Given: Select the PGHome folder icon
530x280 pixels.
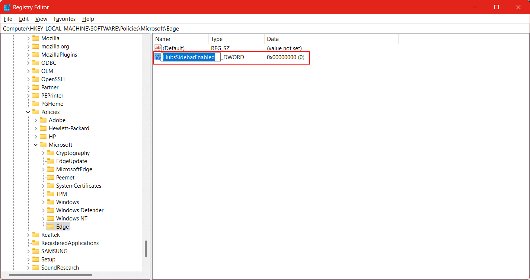Looking at the screenshot, I should point(36,104).
